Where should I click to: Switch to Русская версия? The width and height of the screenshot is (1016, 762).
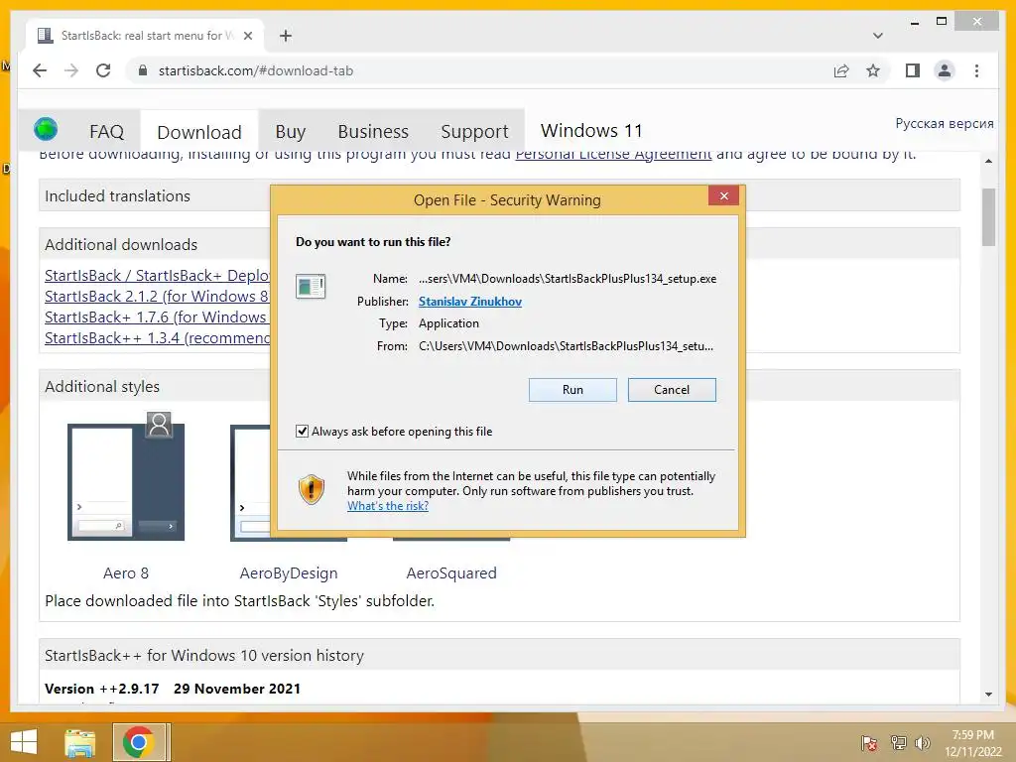click(x=945, y=123)
